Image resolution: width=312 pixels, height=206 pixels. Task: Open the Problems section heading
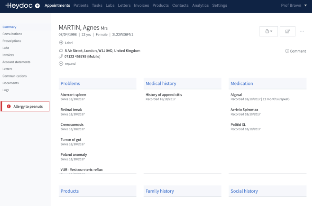click(70, 83)
